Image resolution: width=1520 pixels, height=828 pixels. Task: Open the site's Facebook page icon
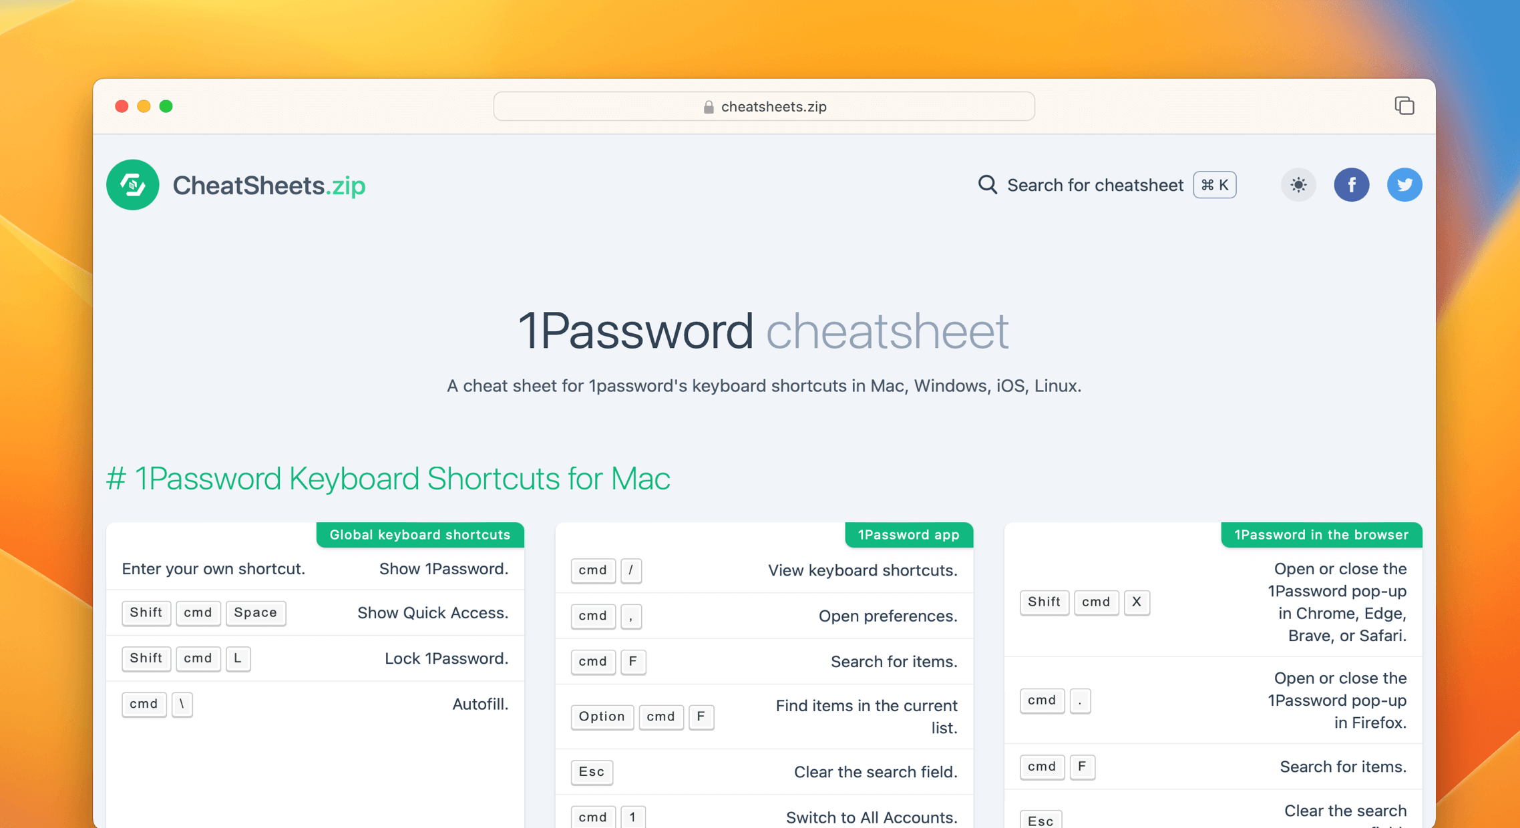click(x=1352, y=185)
